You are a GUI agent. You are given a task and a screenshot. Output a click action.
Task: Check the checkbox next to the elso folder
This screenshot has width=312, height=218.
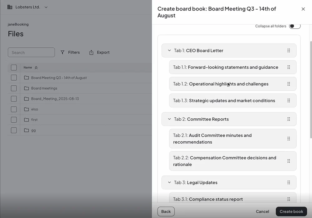tap(14, 109)
